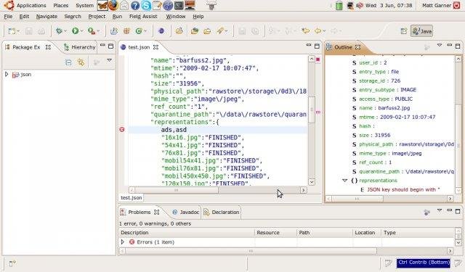Open the Package Explorer view menu arrow
The width and height of the screenshot is (465, 272).
point(110,60)
